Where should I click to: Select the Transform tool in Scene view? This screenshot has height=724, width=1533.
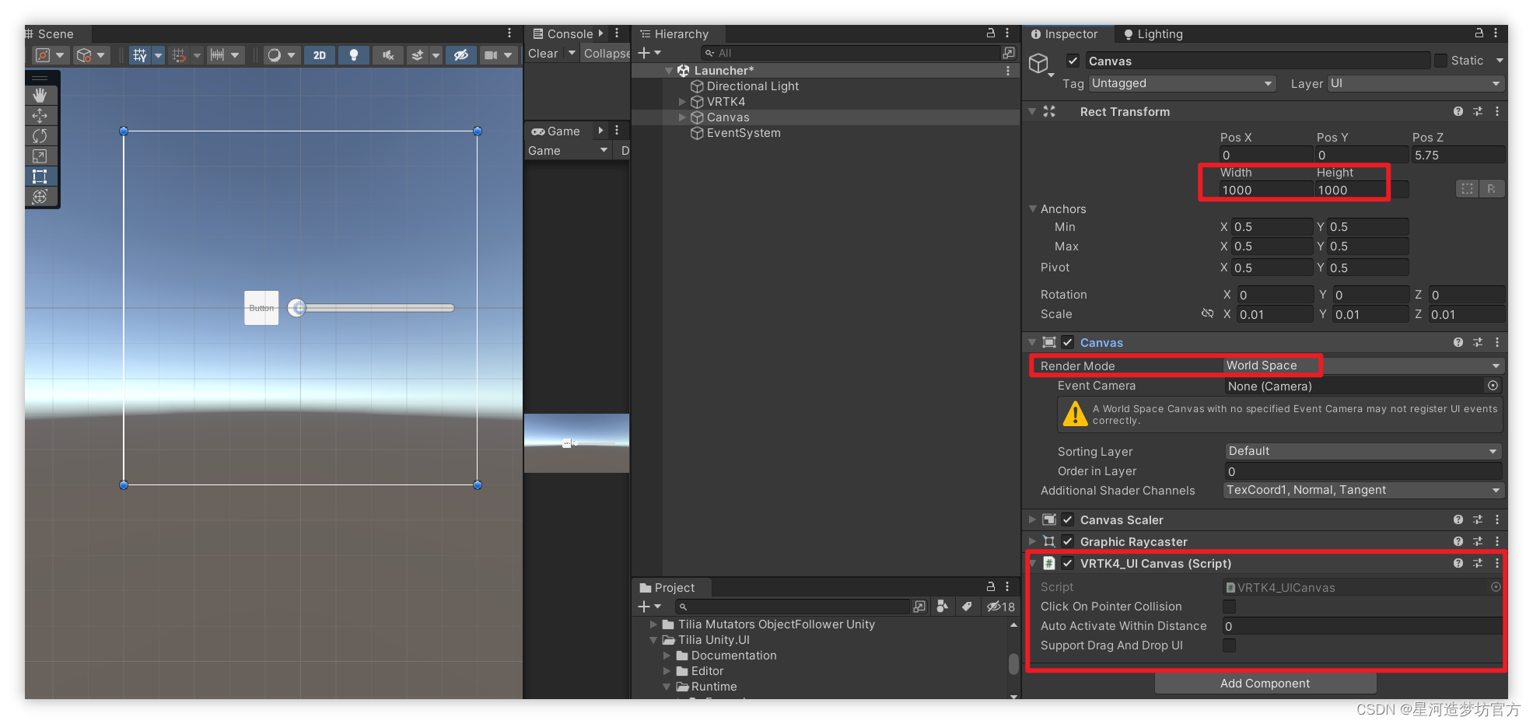click(x=40, y=197)
